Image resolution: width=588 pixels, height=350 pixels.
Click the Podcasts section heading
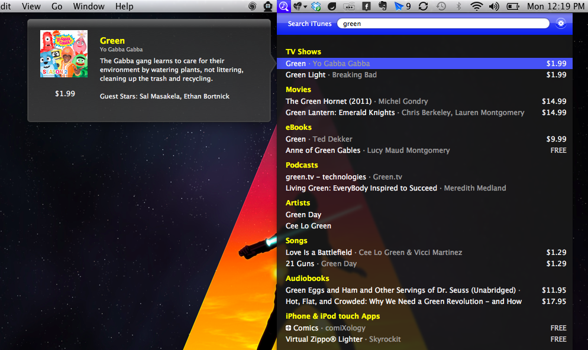click(302, 165)
